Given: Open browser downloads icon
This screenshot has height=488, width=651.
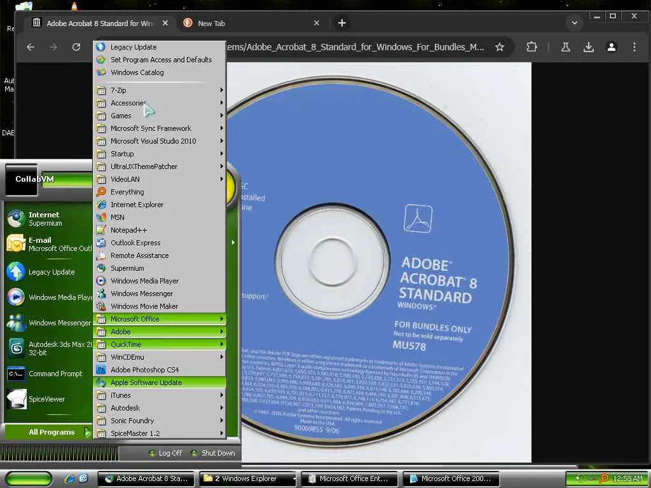Looking at the screenshot, I should [588, 47].
